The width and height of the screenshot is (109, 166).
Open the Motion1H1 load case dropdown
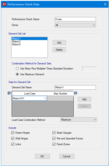(x=30, y=98)
